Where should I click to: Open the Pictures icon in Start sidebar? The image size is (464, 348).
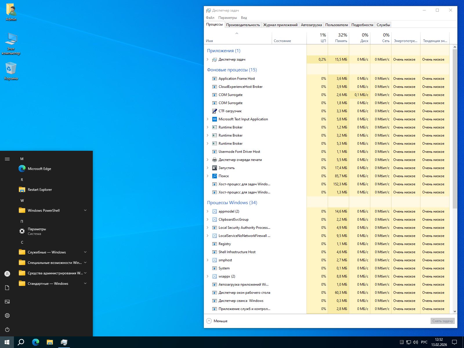(x=7, y=302)
